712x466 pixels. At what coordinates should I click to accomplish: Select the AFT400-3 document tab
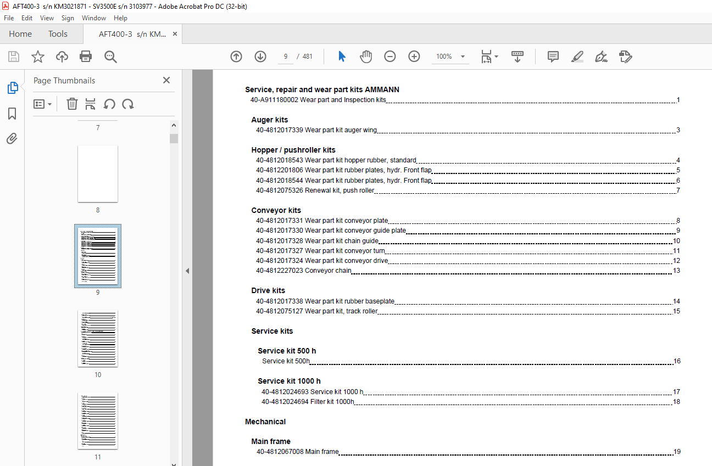tap(132, 34)
